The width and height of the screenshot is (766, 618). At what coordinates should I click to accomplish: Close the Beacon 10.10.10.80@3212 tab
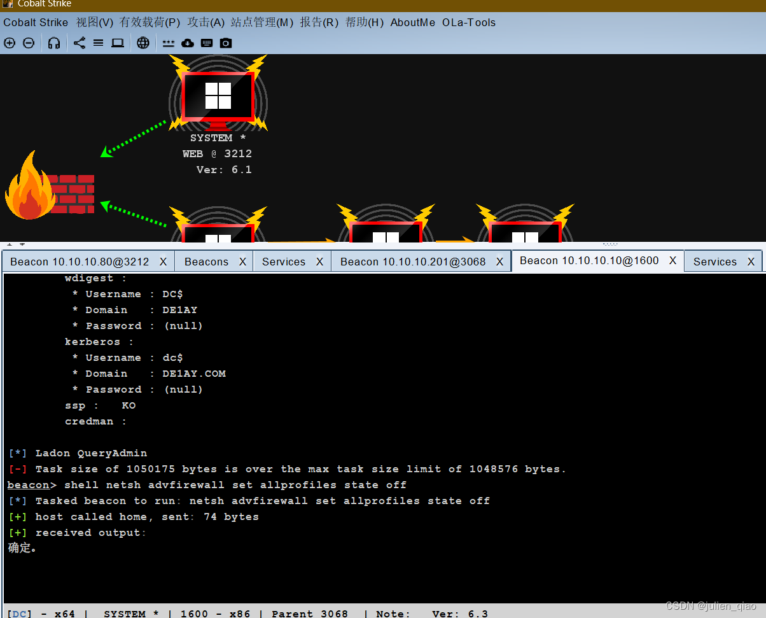[x=164, y=262]
